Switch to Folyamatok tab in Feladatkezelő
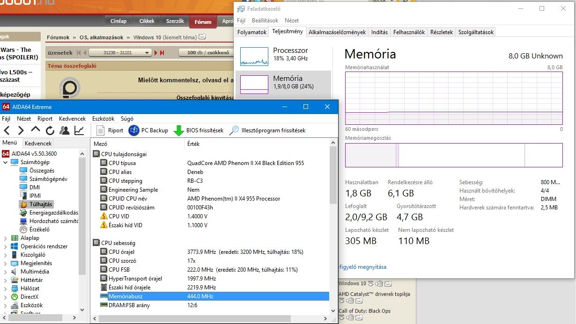This screenshot has height=324, width=576. (252, 32)
